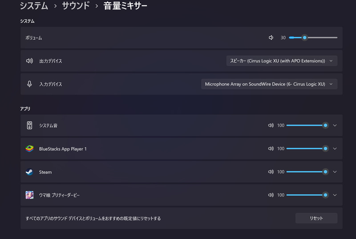Expand the Steam row chevron
This screenshot has width=356, height=239.
coord(335,172)
